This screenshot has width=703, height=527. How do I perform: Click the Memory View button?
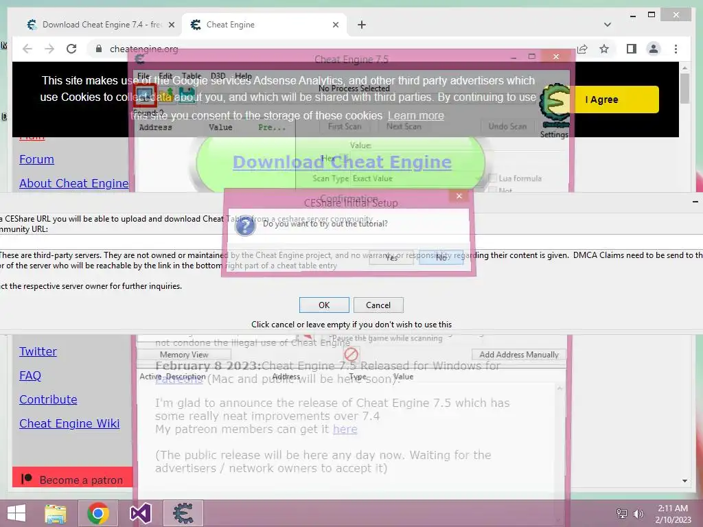(x=184, y=355)
